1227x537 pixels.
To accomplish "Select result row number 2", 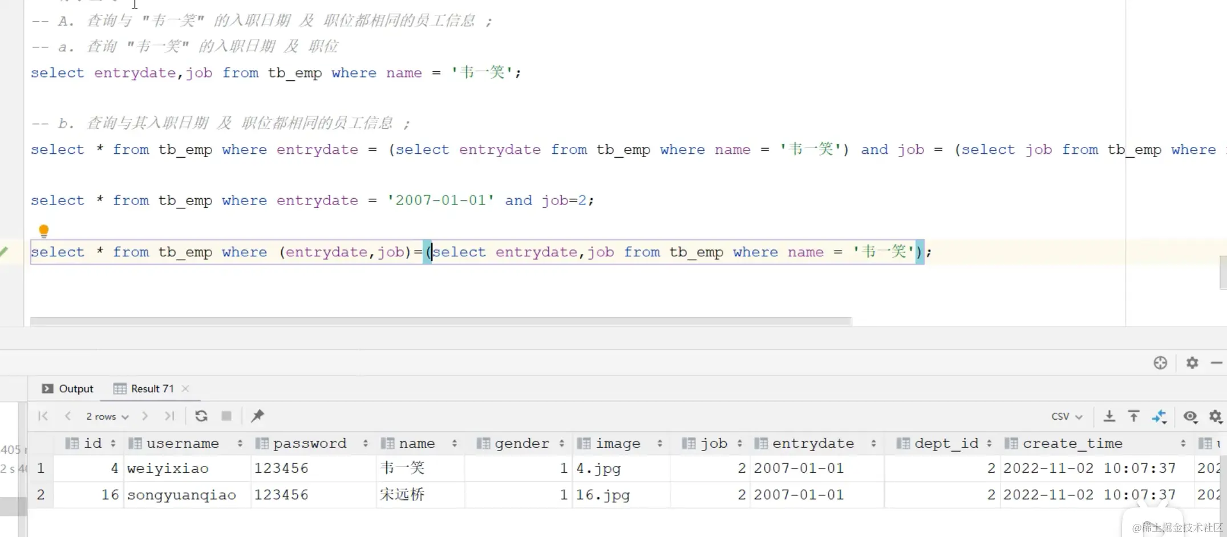I will [41, 494].
